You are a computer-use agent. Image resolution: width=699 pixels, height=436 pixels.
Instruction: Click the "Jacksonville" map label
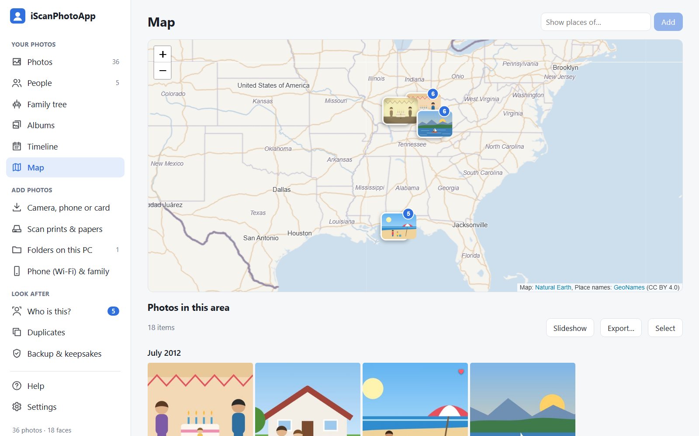click(x=470, y=225)
